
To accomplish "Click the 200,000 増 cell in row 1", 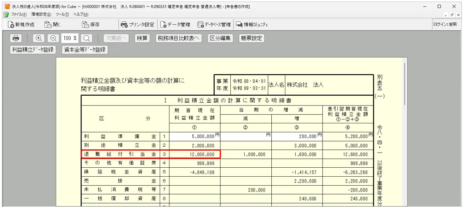I will point(297,137).
